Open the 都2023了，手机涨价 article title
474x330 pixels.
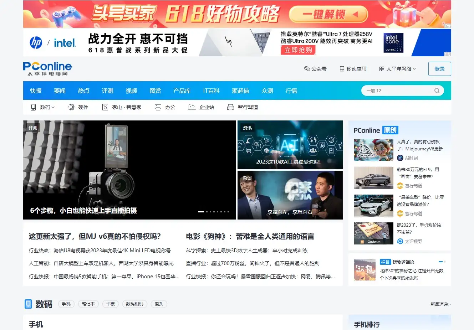click(x=419, y=228)
